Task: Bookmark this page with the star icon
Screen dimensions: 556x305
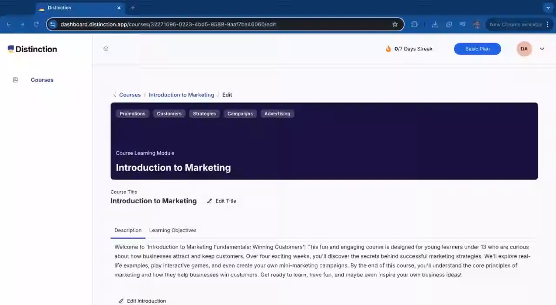Action: [x=395, y=24]
